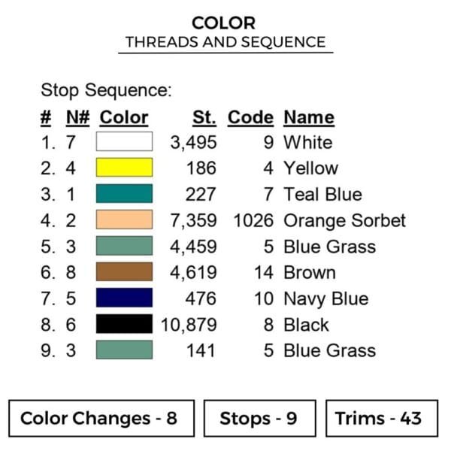Click the Color column header
Image resolution: width=451 pixels, height=451 pixels.
pyautogui.click(x=124, y=118)
